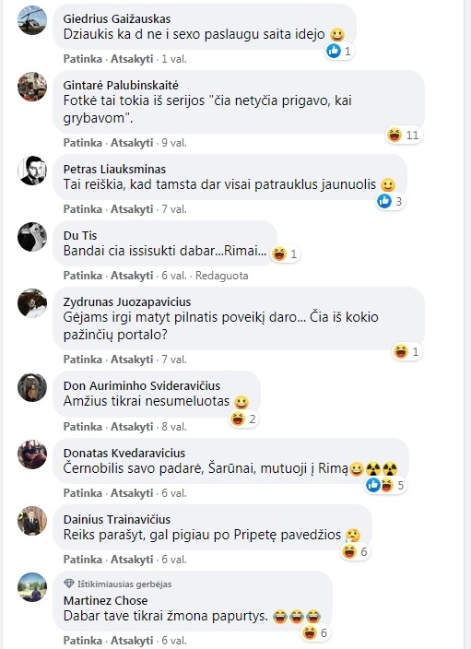
Task: Click Martinez Chose name link
Action: pos(106,600)
